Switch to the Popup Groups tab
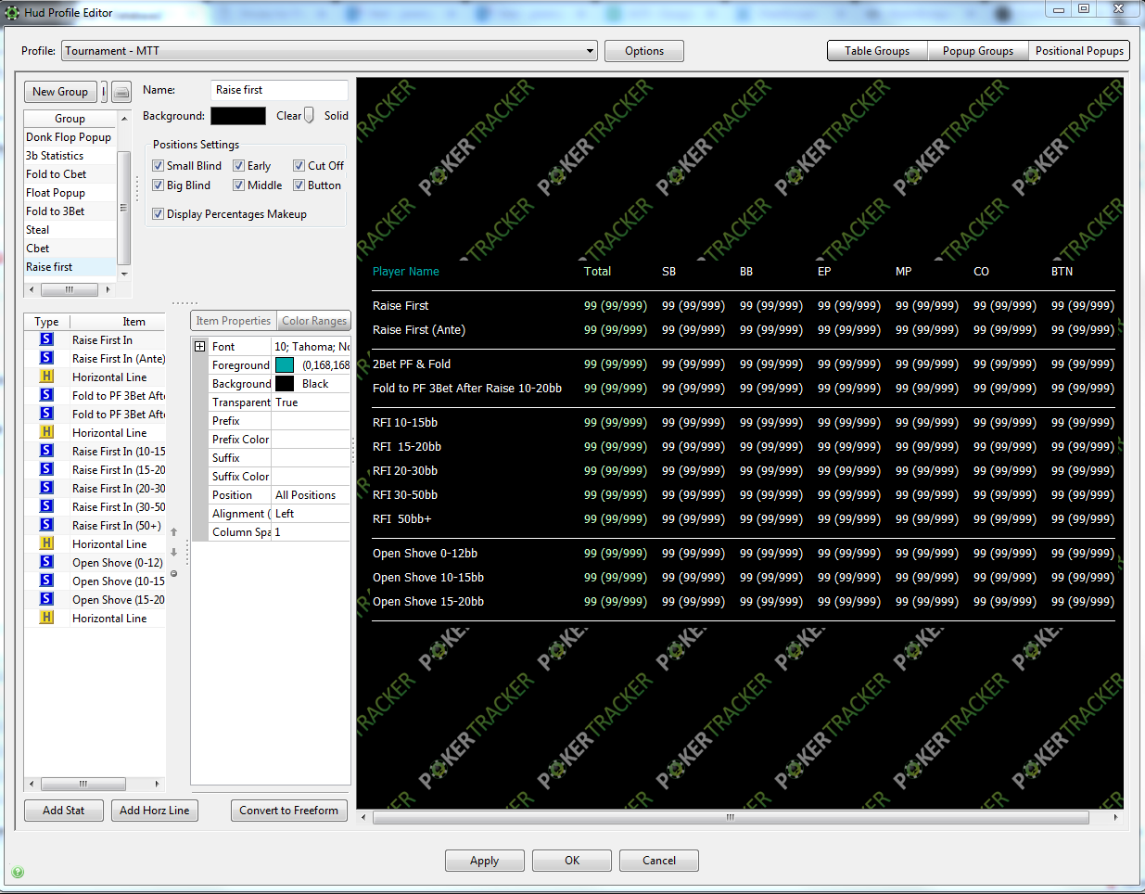 [978, 51]
